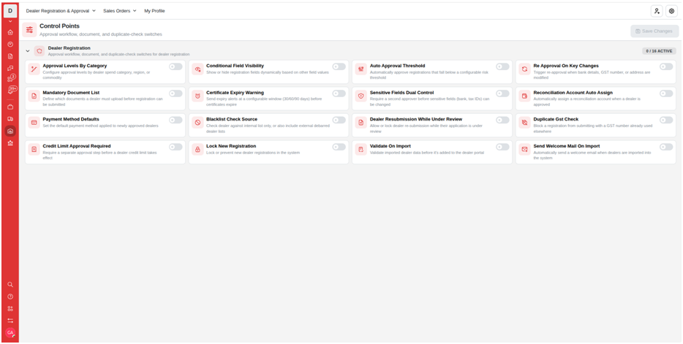
Task: Open the sidebar icon with 99+ badge
Action: (11, 90)
